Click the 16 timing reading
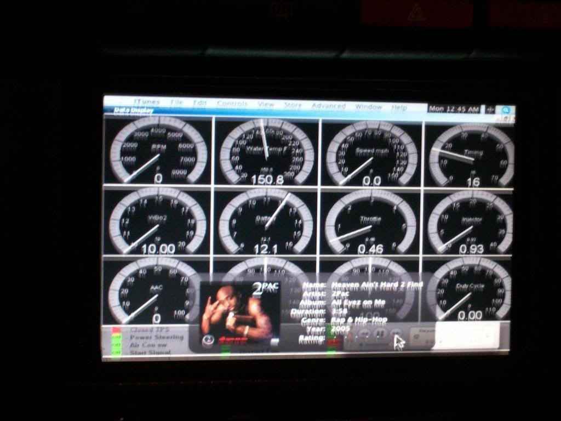 pyautogui.click(x=473, y=182)
